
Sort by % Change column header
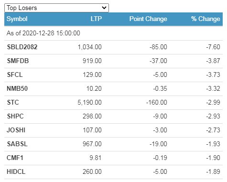point(205,19)
